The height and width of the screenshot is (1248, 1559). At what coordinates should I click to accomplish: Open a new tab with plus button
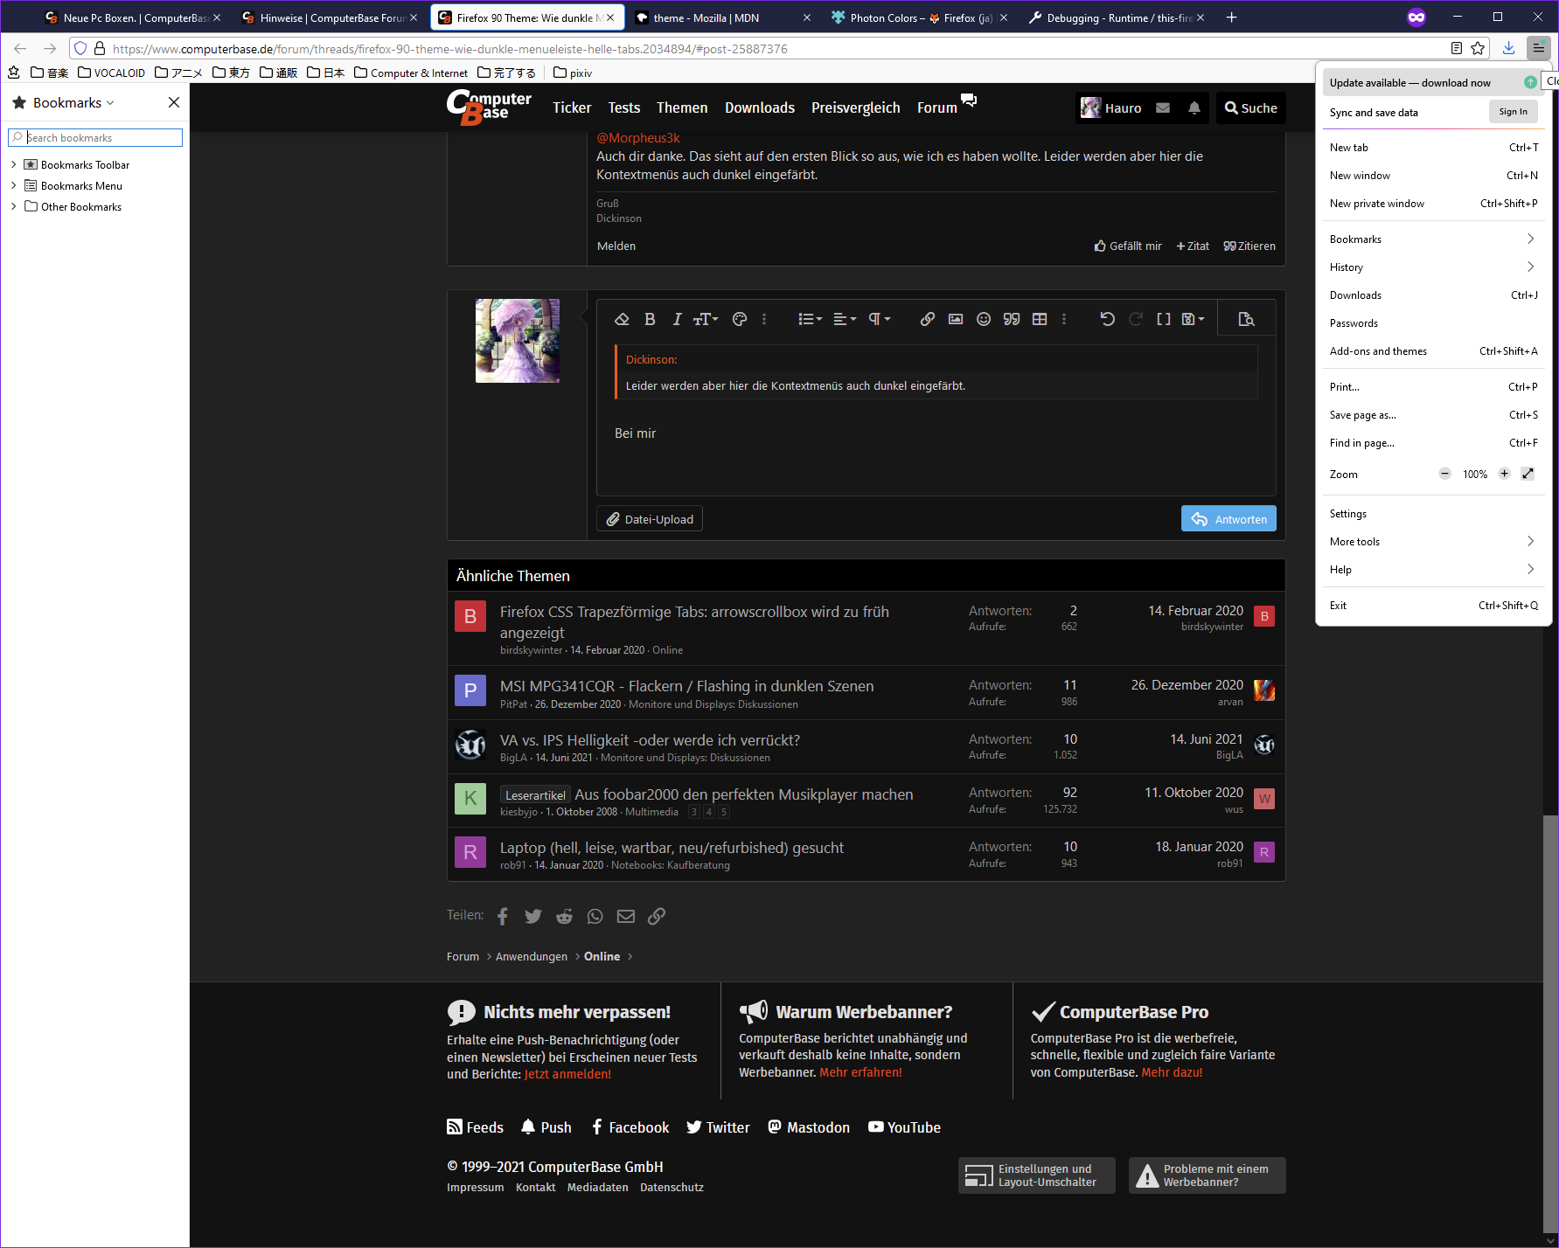(1231, 17)
